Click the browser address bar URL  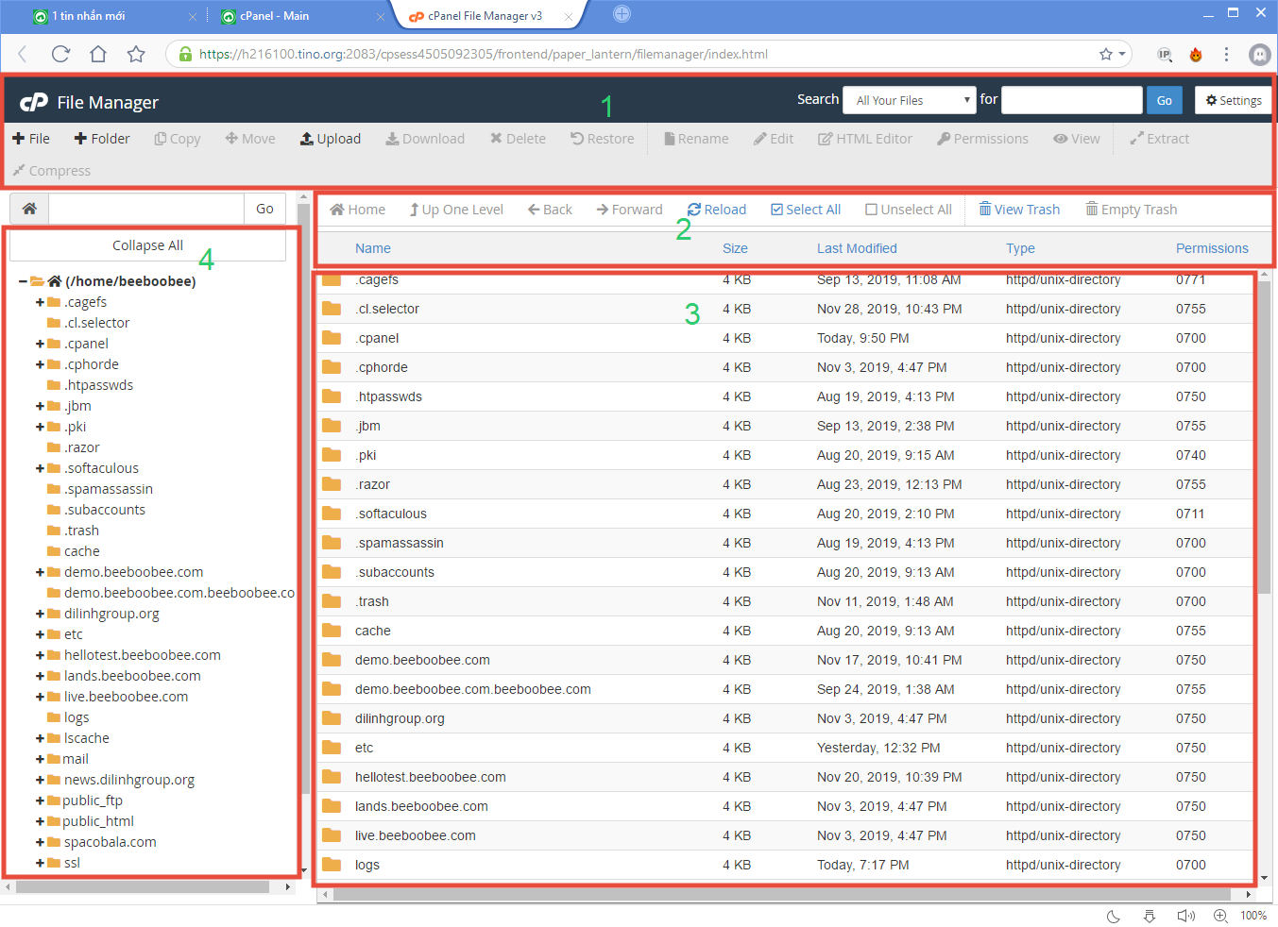(484, 54)
